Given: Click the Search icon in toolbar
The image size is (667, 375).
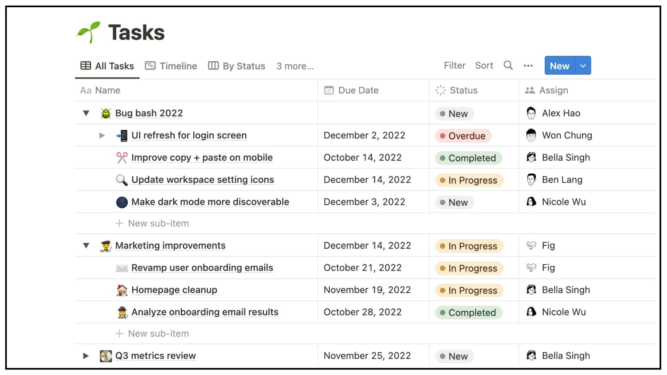Looking at the screenshot, I should coord(508,66).
